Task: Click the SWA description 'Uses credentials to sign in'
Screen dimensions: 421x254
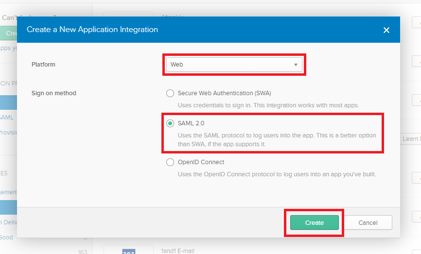Action: coord(268,105)
